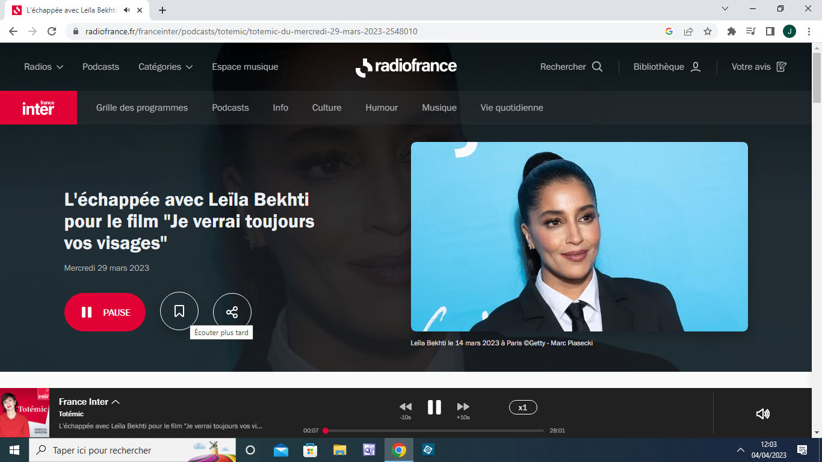Open Mail app from taskbar
The width and height of the screenshot is (822, 462).
tap(281, 450)
